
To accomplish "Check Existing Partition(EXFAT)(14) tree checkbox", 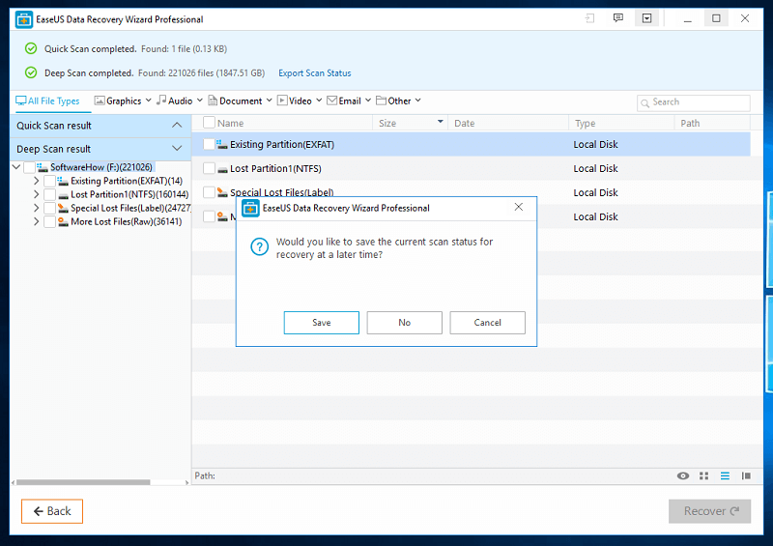I will (x=49, y=181).
